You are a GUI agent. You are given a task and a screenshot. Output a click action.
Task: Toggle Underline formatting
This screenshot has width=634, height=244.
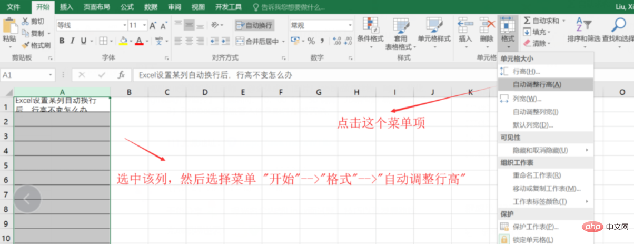point(84,41)
